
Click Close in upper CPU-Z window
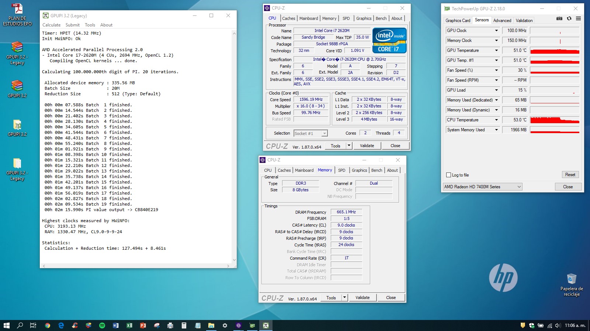tap(395, 146)
